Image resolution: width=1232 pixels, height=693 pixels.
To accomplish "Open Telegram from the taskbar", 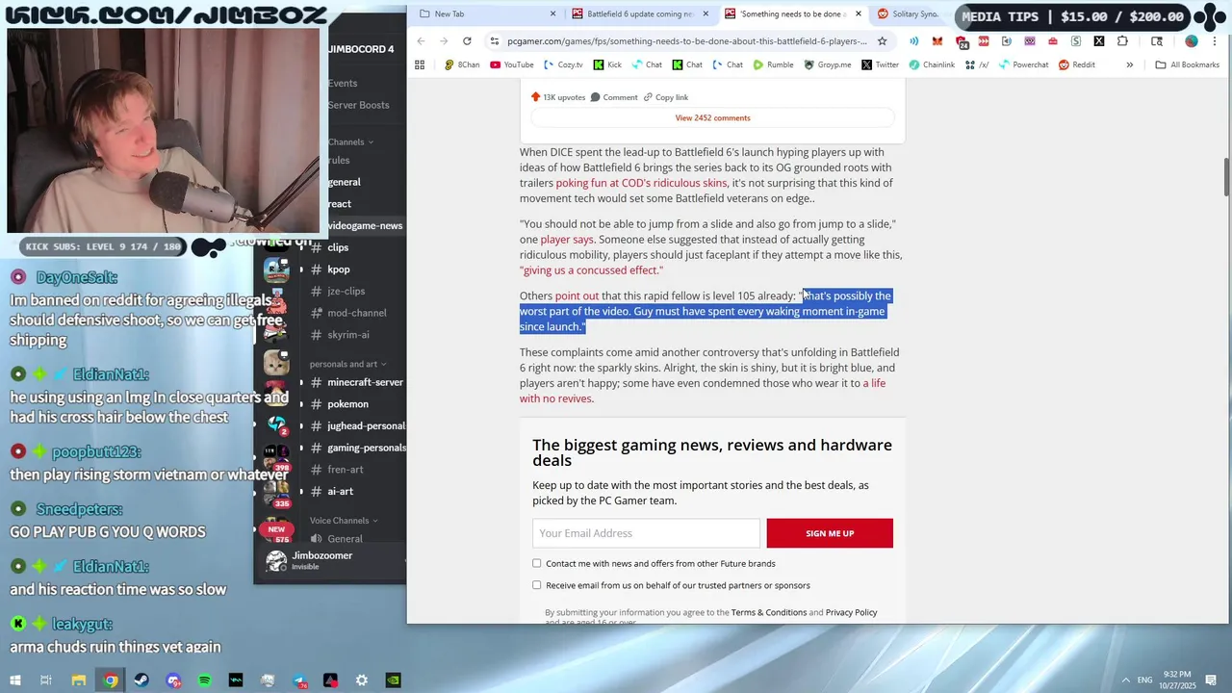I will (x=298, y=680).
